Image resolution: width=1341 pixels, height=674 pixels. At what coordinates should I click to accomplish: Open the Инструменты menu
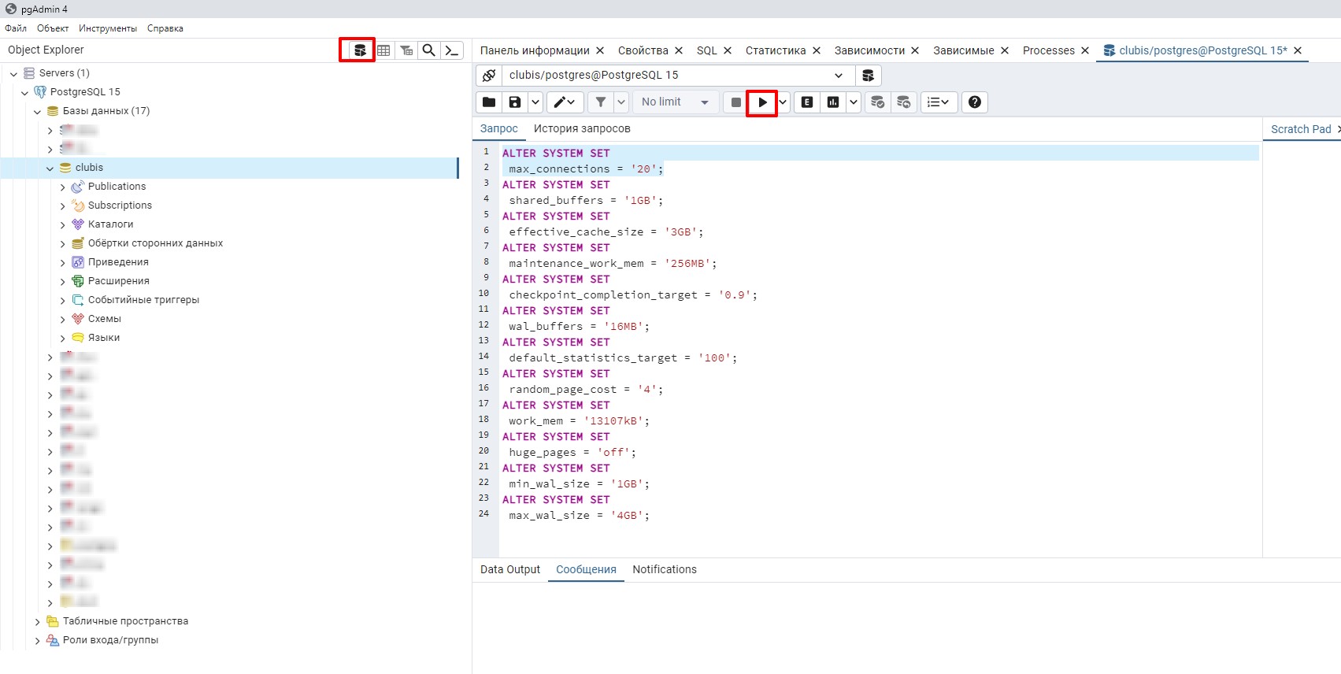point(108,28)
